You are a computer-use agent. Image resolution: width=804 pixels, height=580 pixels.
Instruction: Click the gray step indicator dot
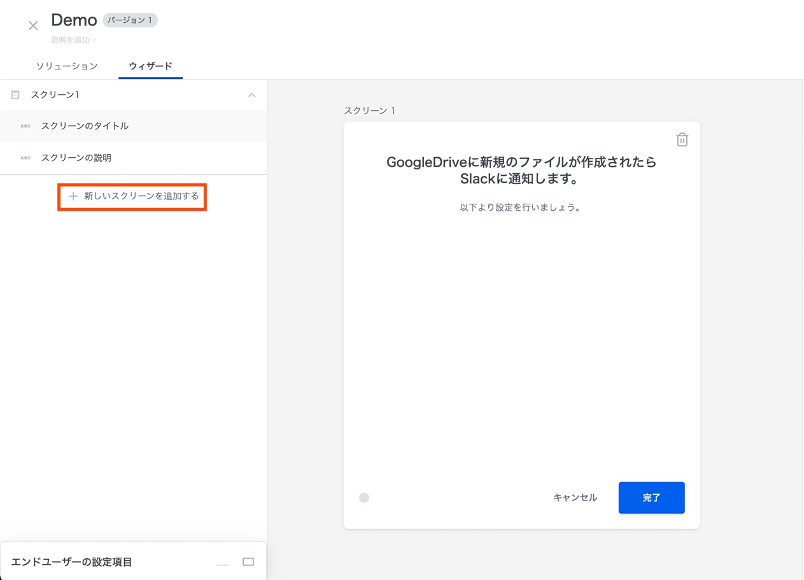(x=364, y=498)
